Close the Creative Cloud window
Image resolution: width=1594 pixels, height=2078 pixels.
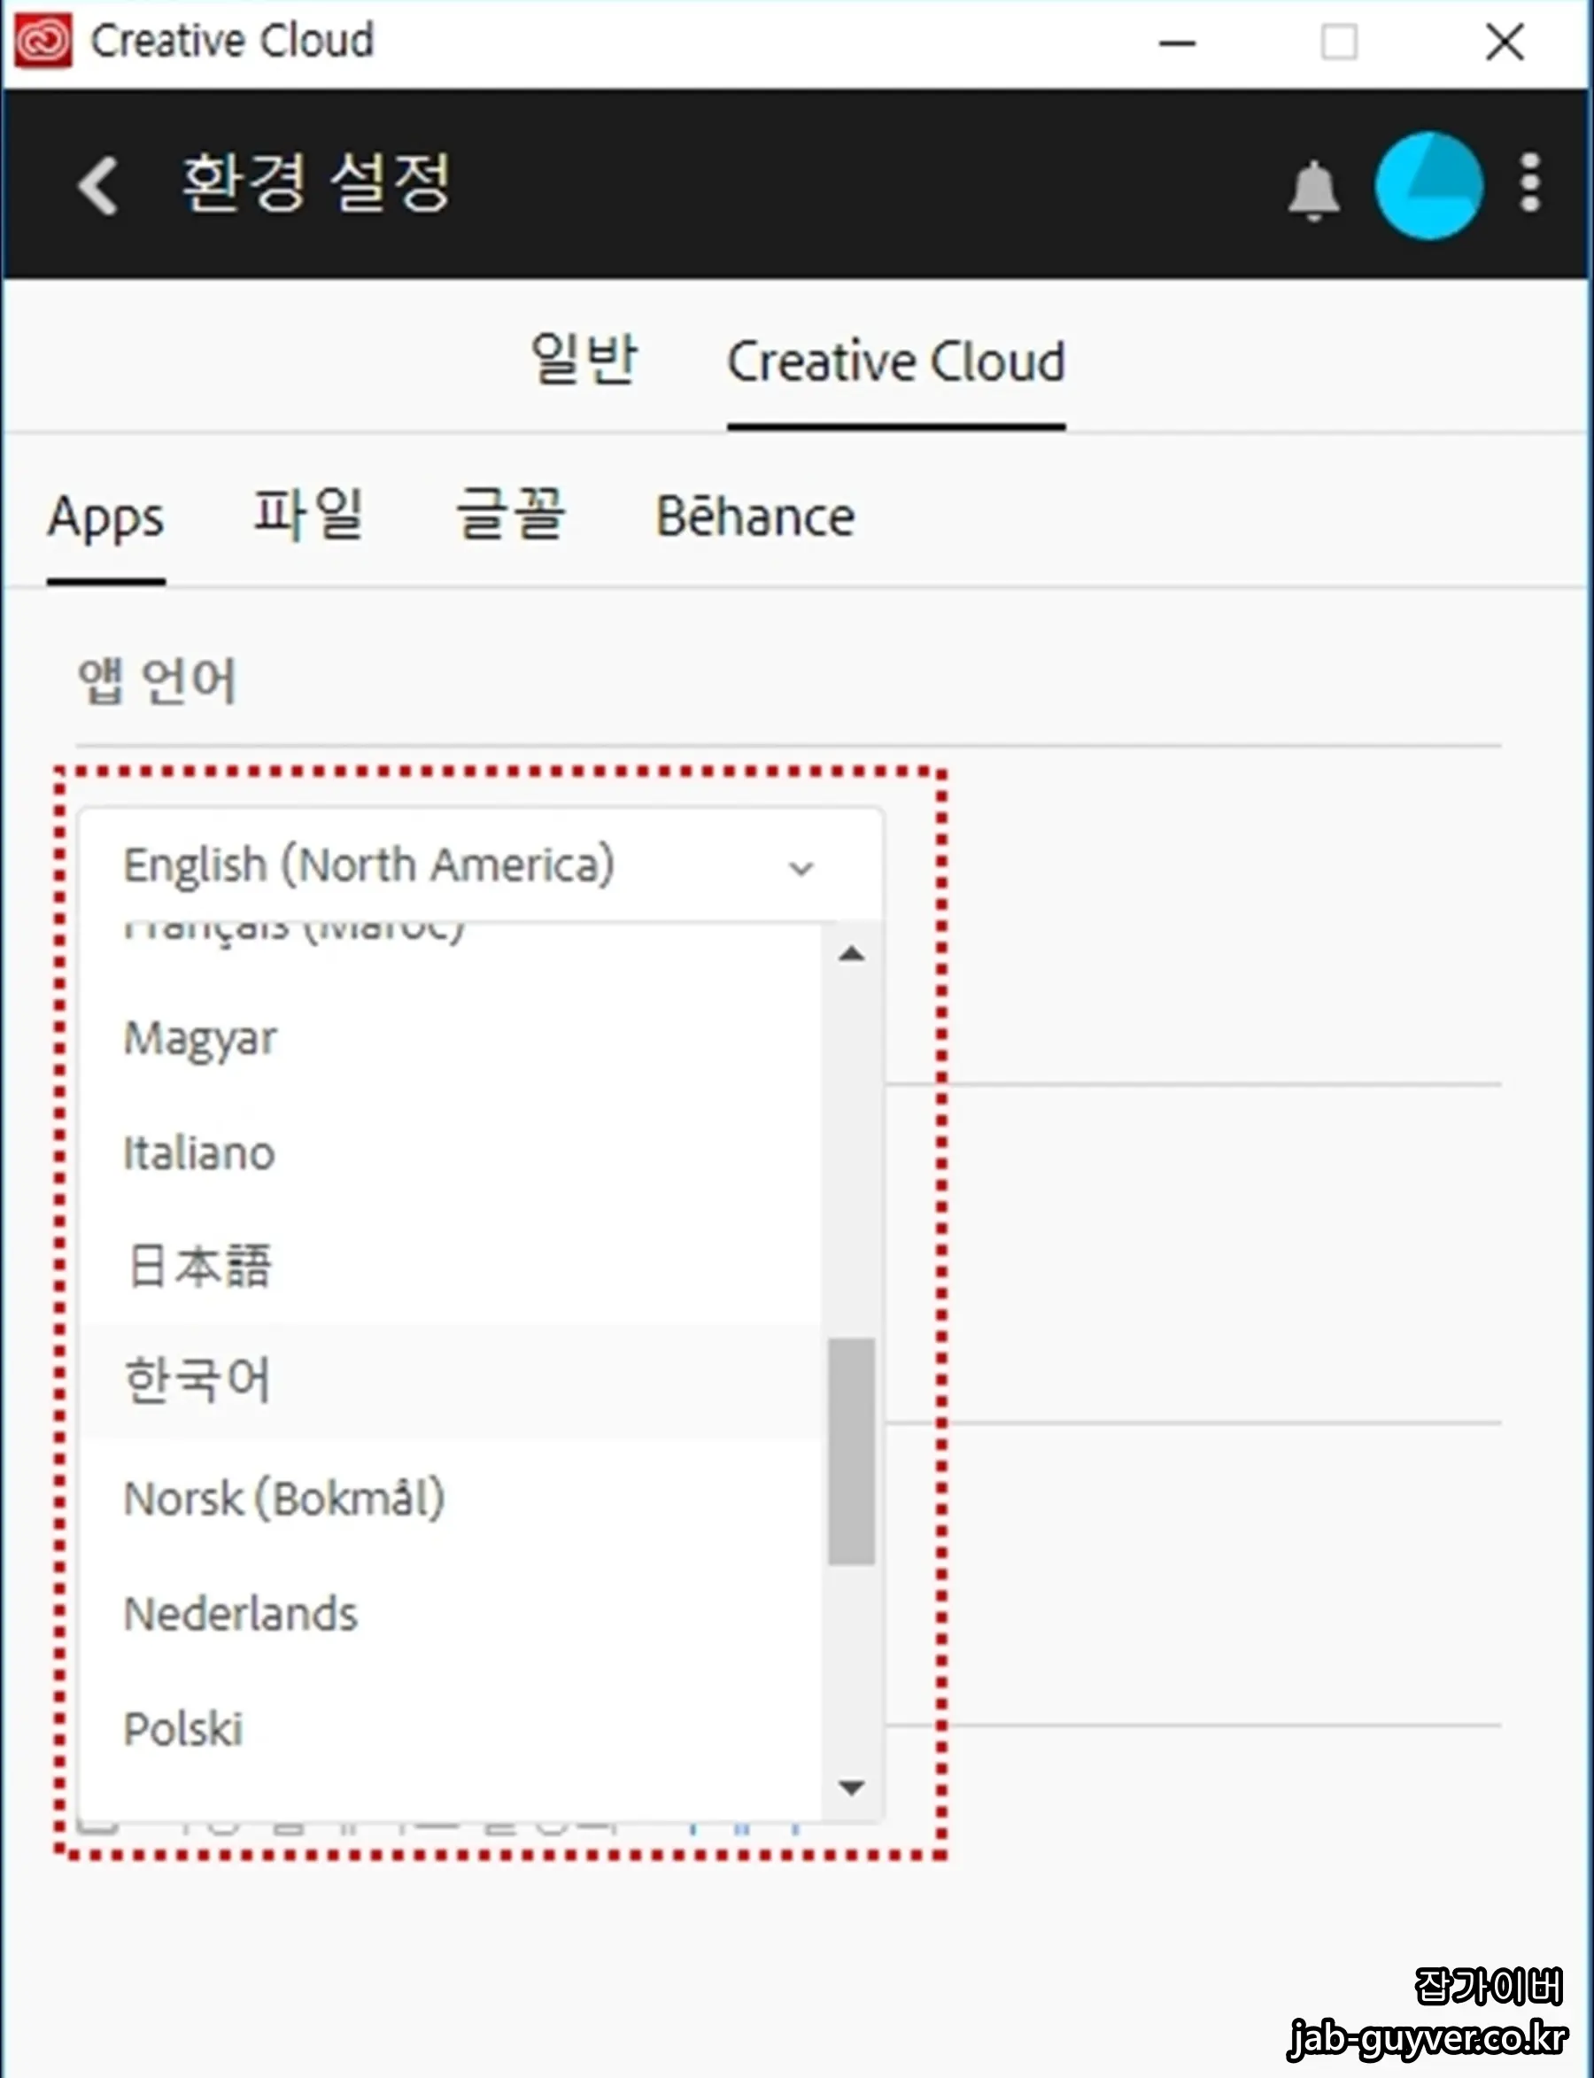click(1505, 43)
